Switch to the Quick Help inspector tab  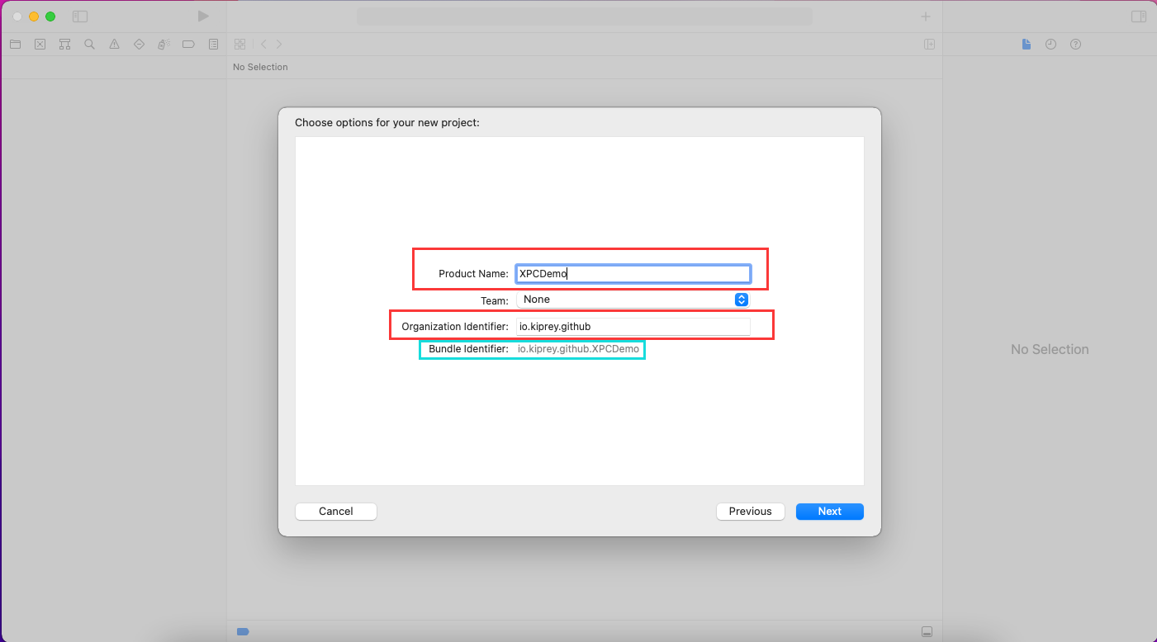tap(1075, 45)
